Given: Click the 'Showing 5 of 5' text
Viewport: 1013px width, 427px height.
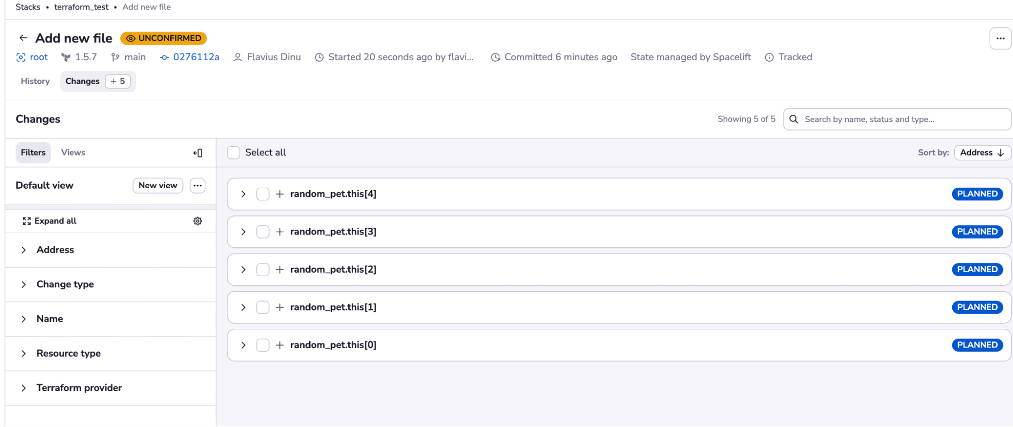Looking at the screenshot, I should [x=746, y=119].
